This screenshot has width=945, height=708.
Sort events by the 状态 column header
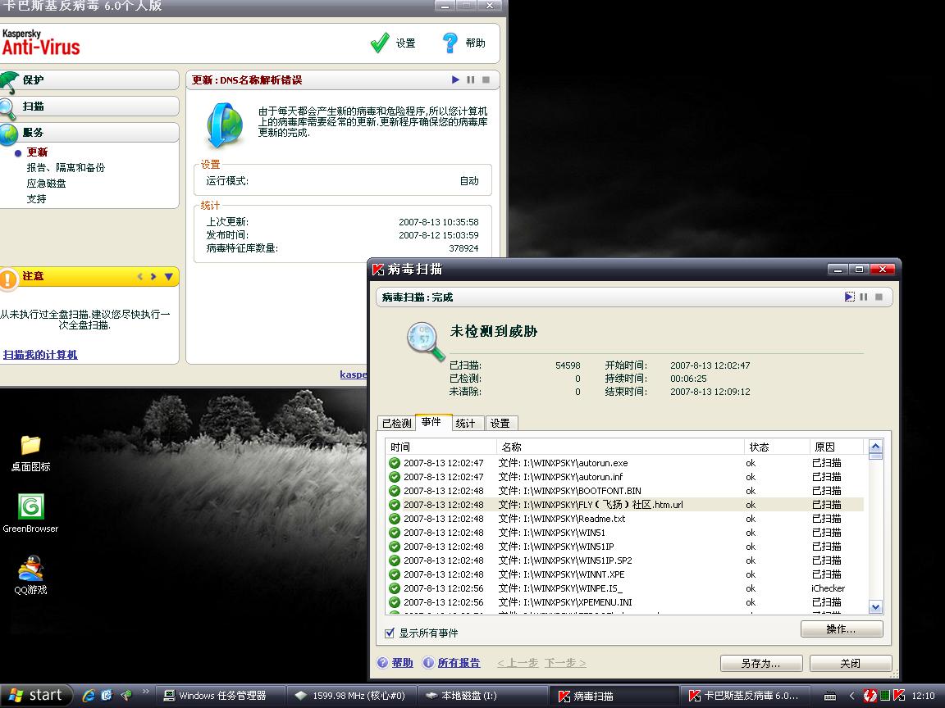777,447
